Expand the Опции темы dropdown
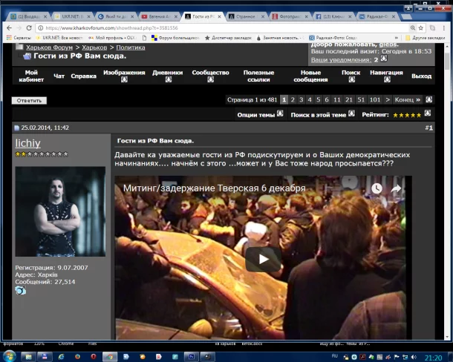The width and height of the screenshot is (453, 362). (280, 113)
